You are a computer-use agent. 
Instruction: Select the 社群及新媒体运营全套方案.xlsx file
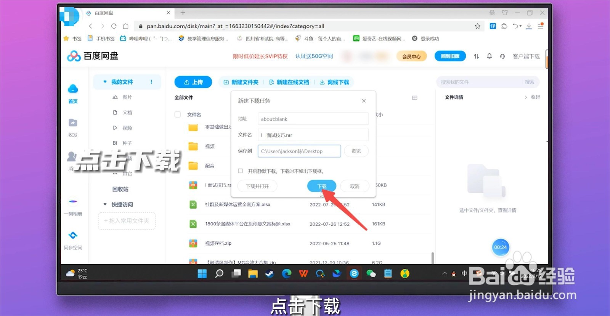point(238,204)
